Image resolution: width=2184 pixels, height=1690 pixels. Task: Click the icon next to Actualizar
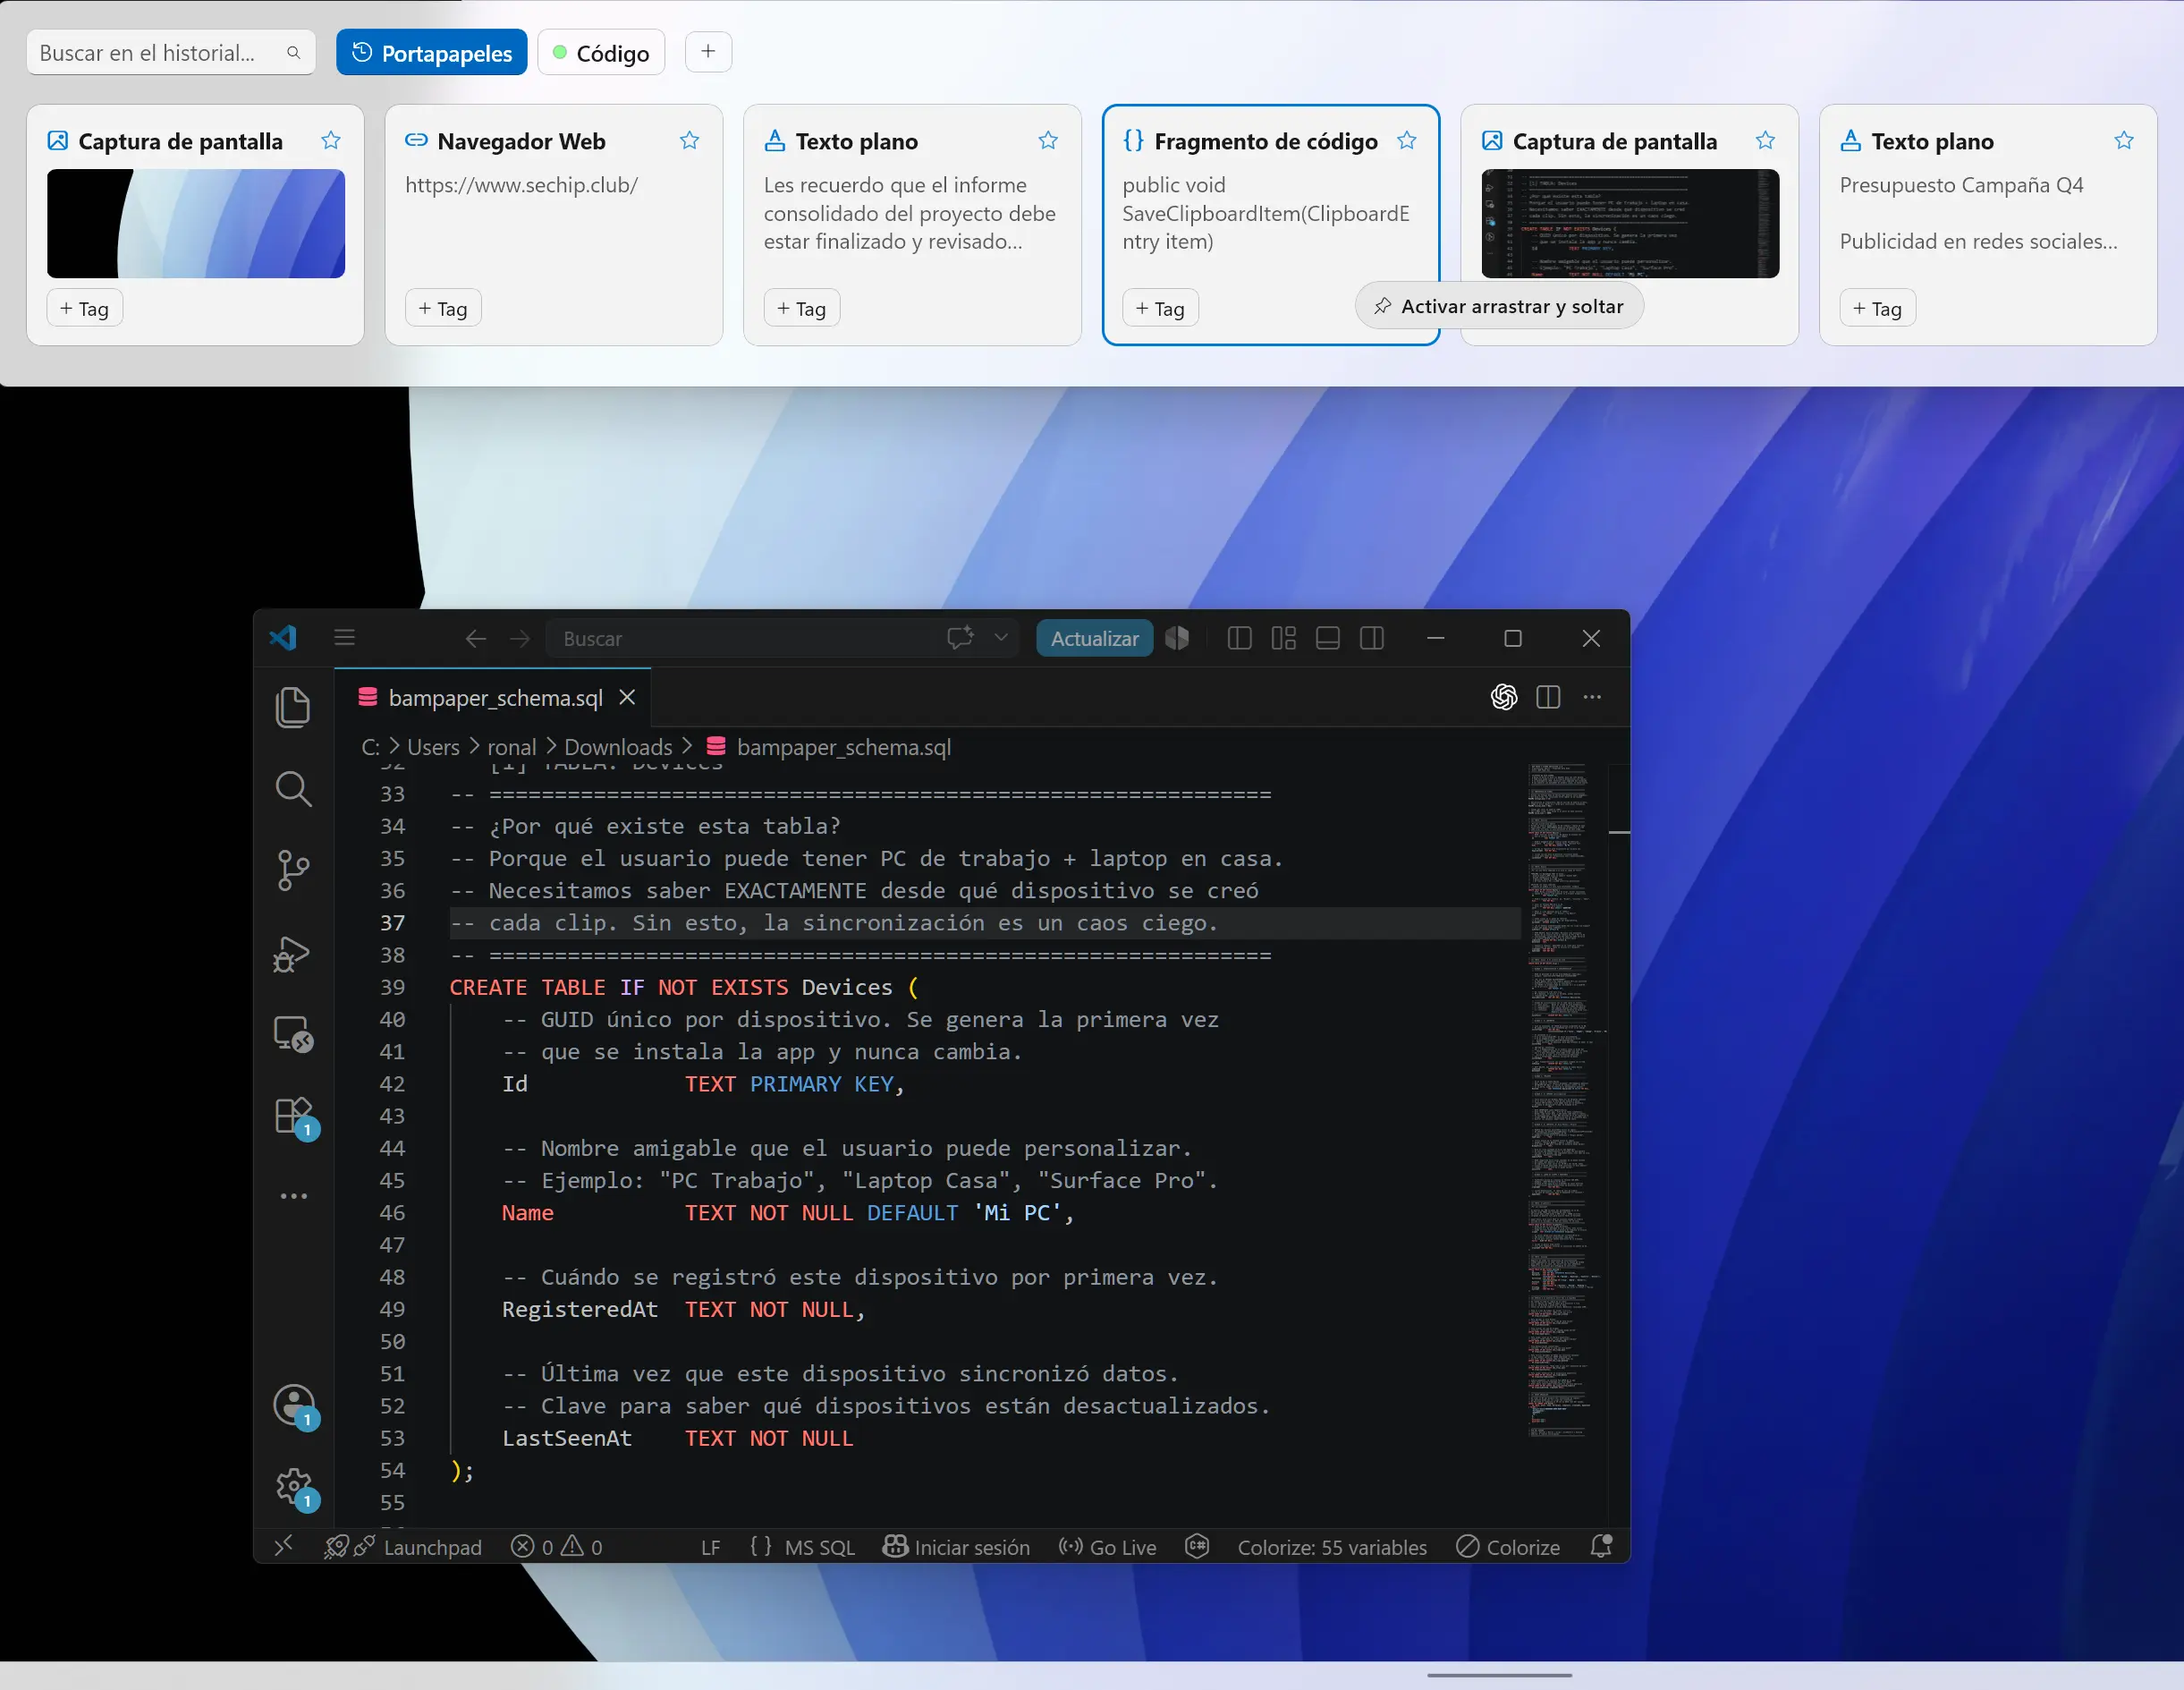pyautogui.click(x=1177, y=639)
